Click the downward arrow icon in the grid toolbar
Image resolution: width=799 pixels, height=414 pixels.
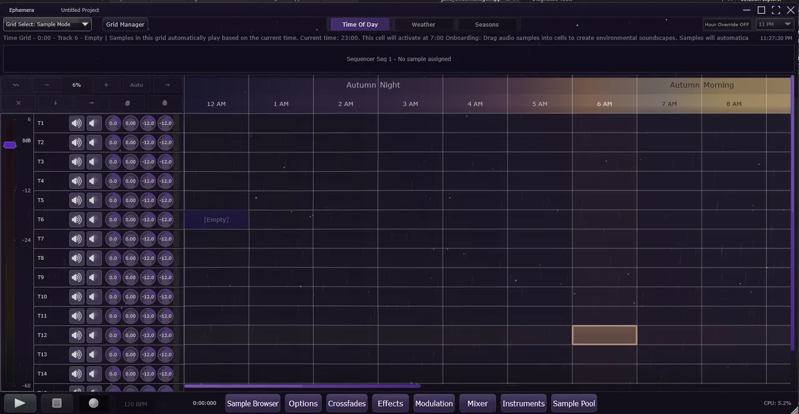[55, 102]
